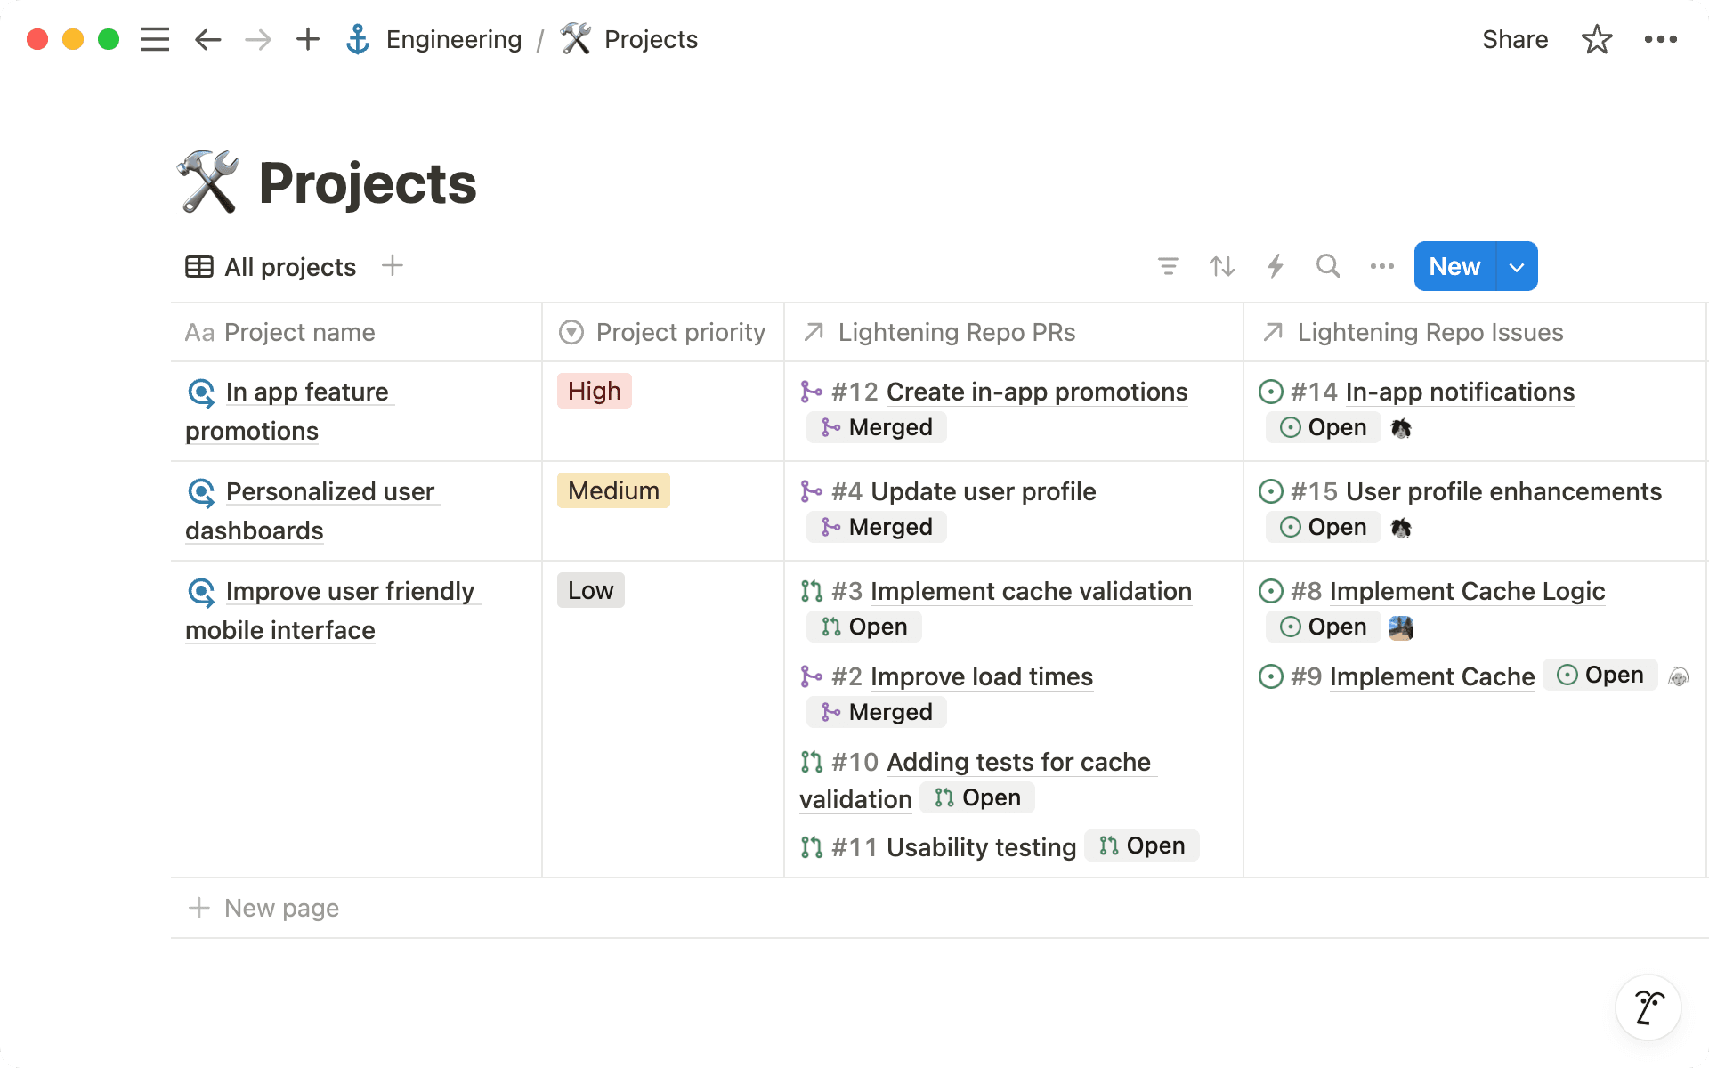Click the search icon for the database
The height and width of the screenshot is (1068, 1709).
click(1328, 266)
